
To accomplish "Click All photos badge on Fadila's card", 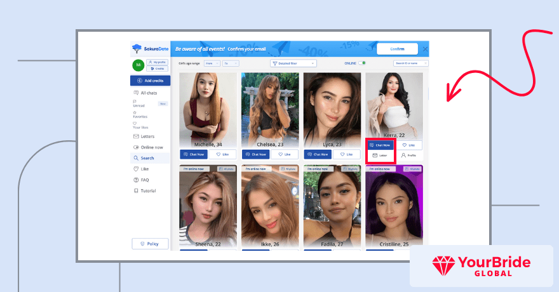I will point(351,169).
